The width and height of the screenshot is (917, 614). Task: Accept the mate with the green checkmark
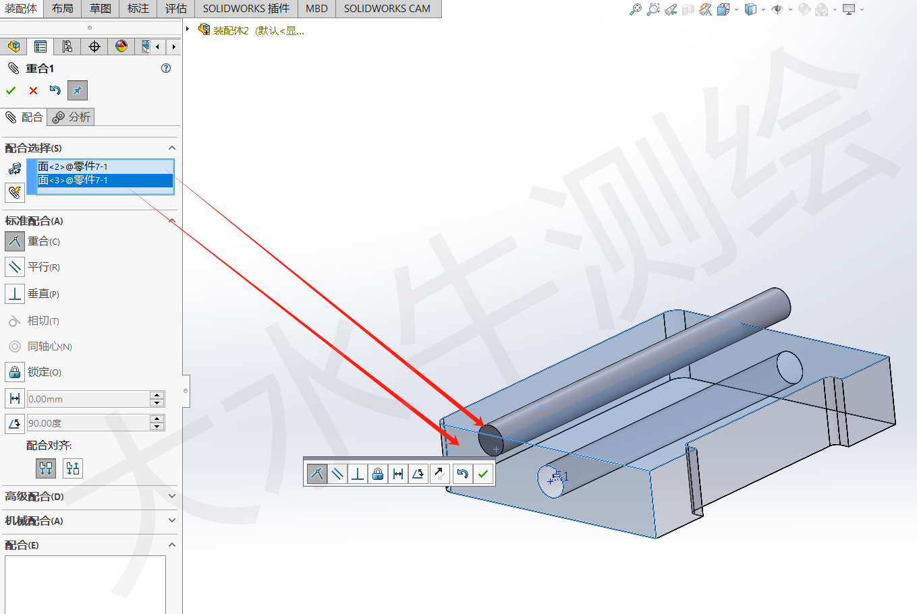pyautogui.click(x=11, y=90)
